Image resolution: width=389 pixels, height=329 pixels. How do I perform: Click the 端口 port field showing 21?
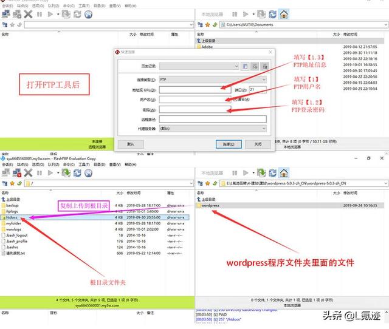point(258,90)
